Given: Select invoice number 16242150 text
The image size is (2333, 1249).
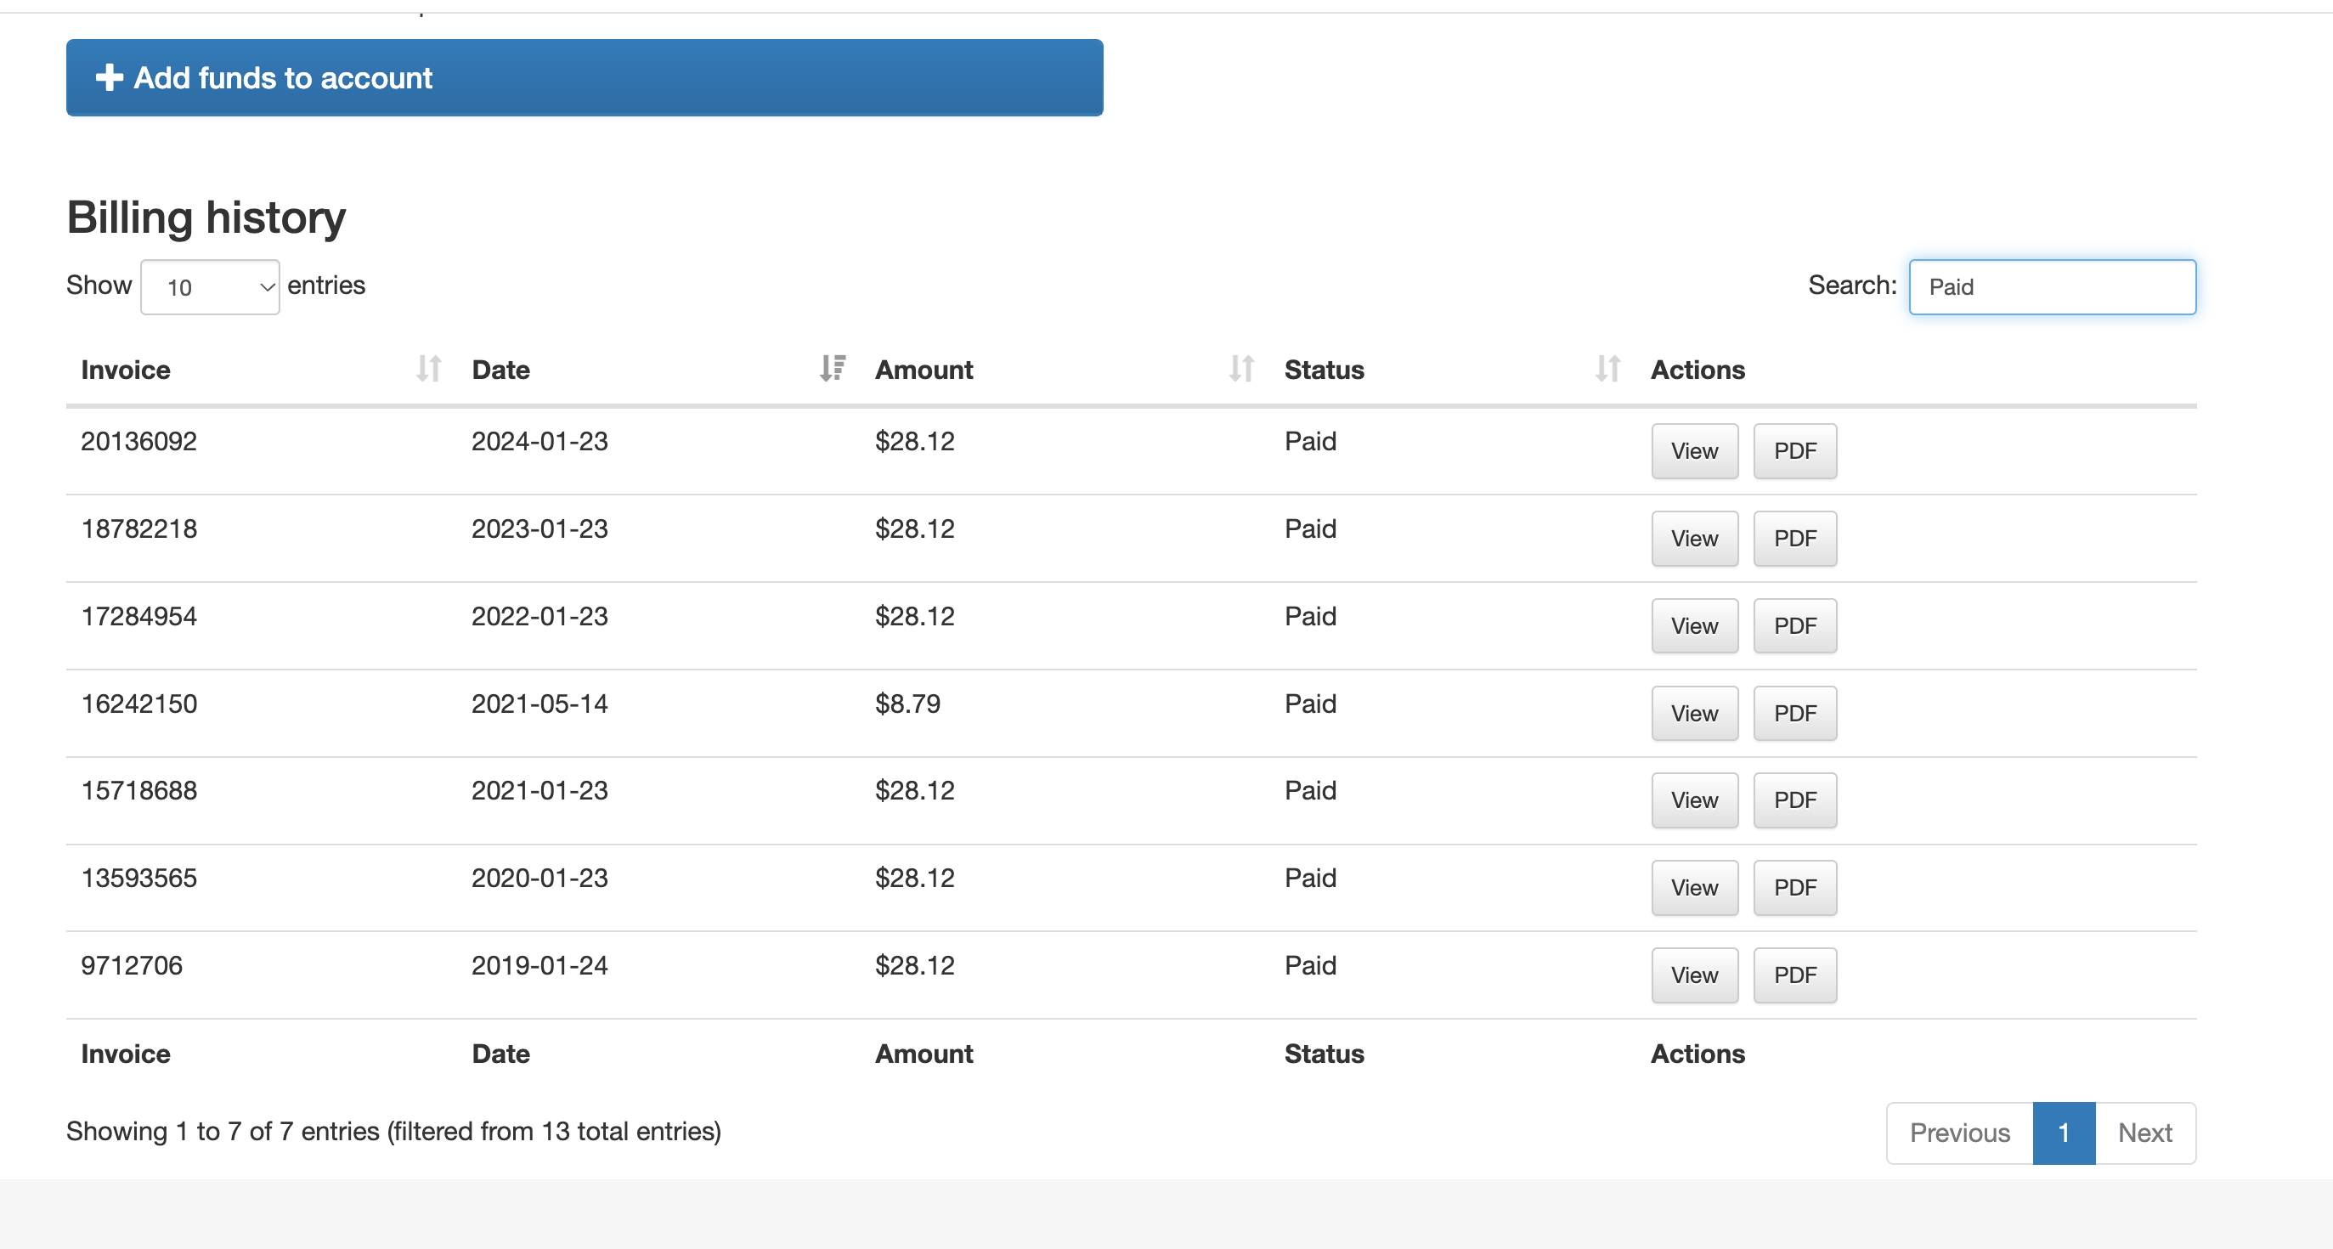Looking at the screenshot, I should click(138, 704).
